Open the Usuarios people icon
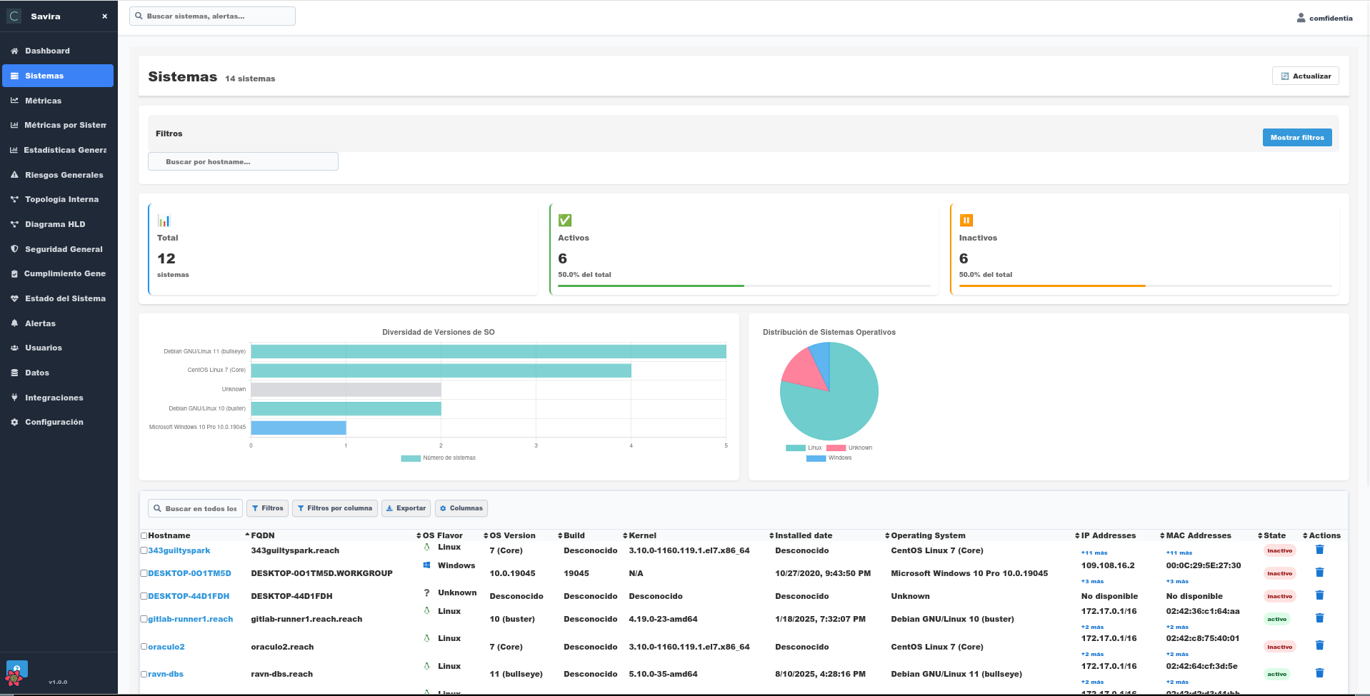The image size is (1370, 696). coord(14,348)
